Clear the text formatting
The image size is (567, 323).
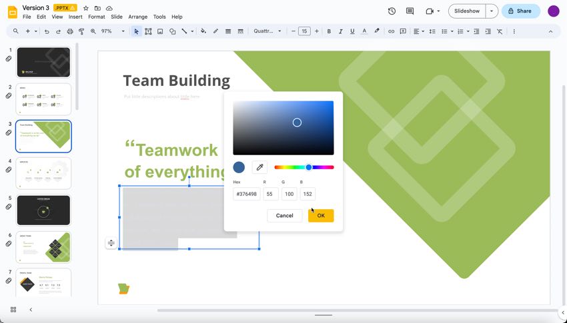(x=500, y=31)
